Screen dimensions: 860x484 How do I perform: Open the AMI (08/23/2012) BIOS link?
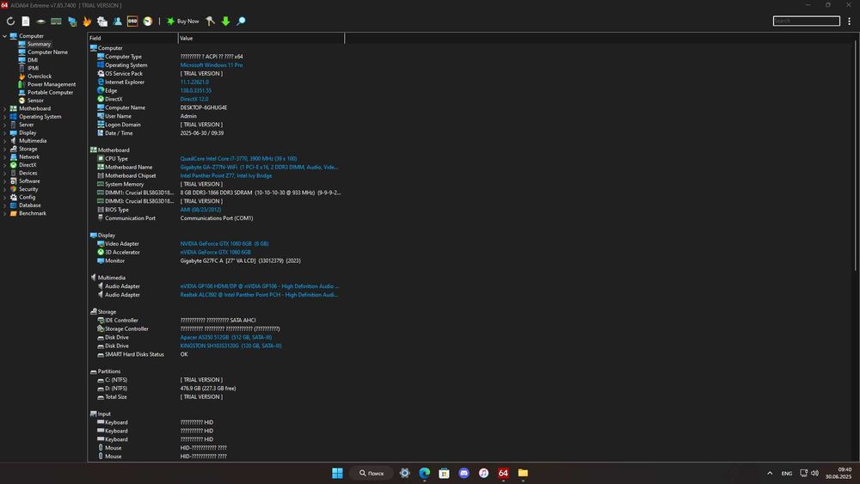pyautogui.click(x=200, y=210)
